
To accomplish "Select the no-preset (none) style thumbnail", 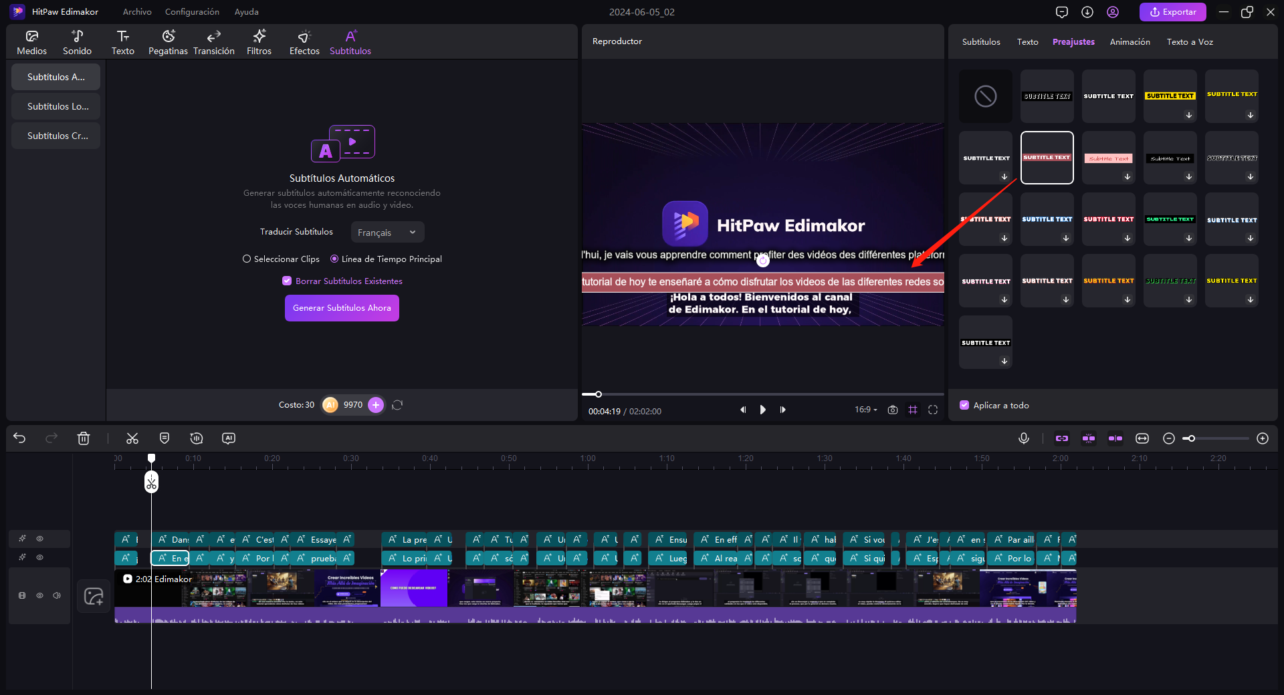I will [986, 96].
